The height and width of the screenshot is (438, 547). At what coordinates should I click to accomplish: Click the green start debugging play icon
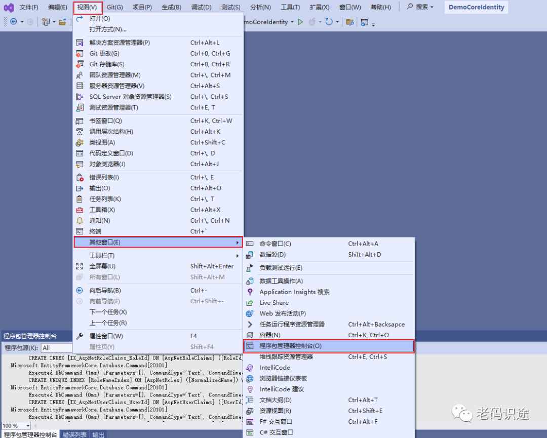pos(300,22)
